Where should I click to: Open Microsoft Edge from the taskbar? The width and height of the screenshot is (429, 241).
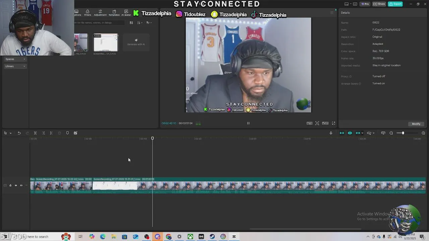103,237
